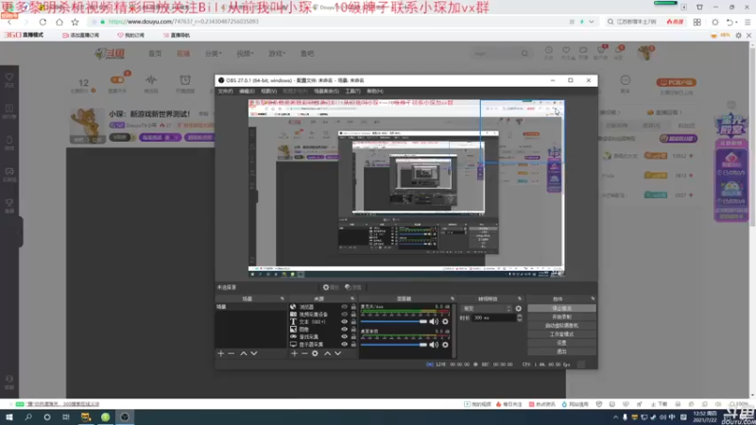The width and height of the screenshot is (756, 425).
Task: Switch to OBS from taskbar icon
Action: click(125, 417)
